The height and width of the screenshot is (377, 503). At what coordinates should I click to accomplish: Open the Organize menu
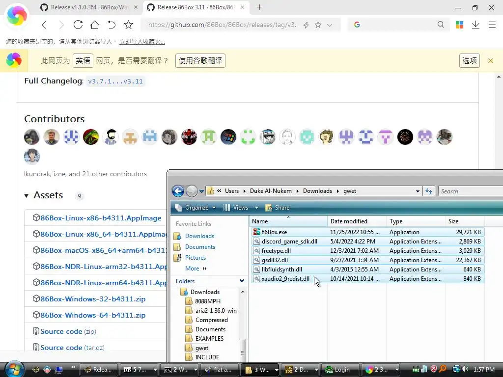[195, 208]
